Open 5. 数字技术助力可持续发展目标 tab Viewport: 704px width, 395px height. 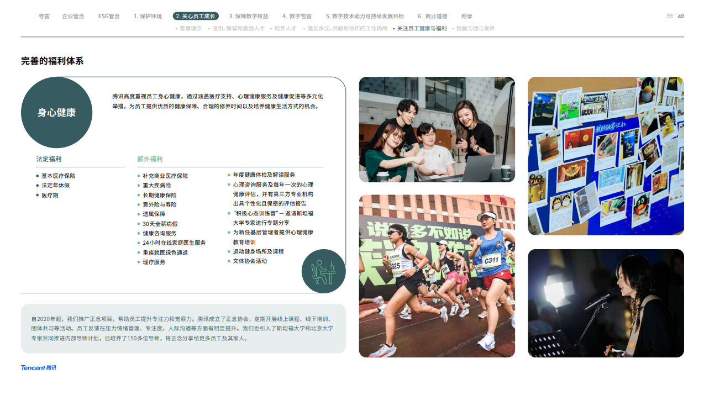tap(365, 16)
